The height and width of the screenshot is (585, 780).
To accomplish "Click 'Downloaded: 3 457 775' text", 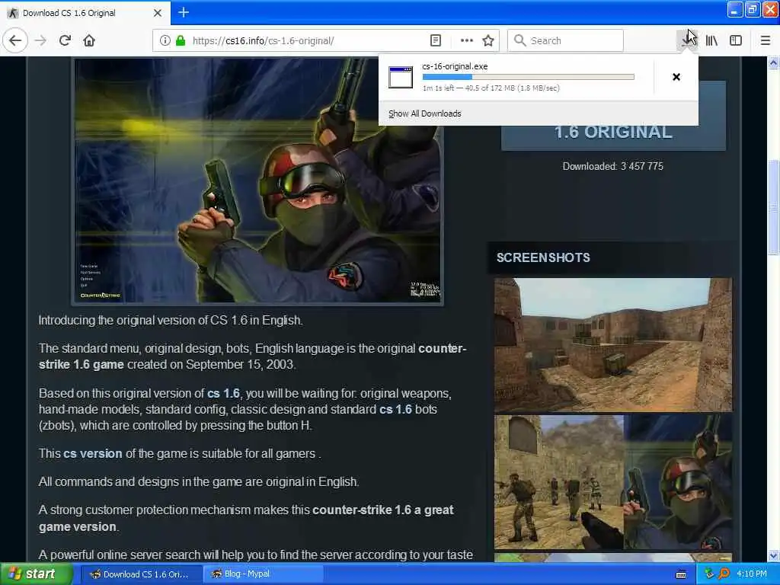I will click(613, 166).
